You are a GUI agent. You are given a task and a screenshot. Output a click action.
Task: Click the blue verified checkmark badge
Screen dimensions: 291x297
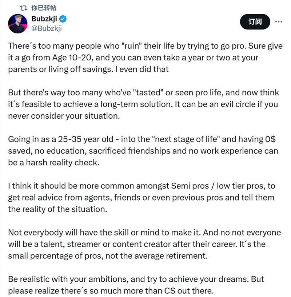pos(63,19)
